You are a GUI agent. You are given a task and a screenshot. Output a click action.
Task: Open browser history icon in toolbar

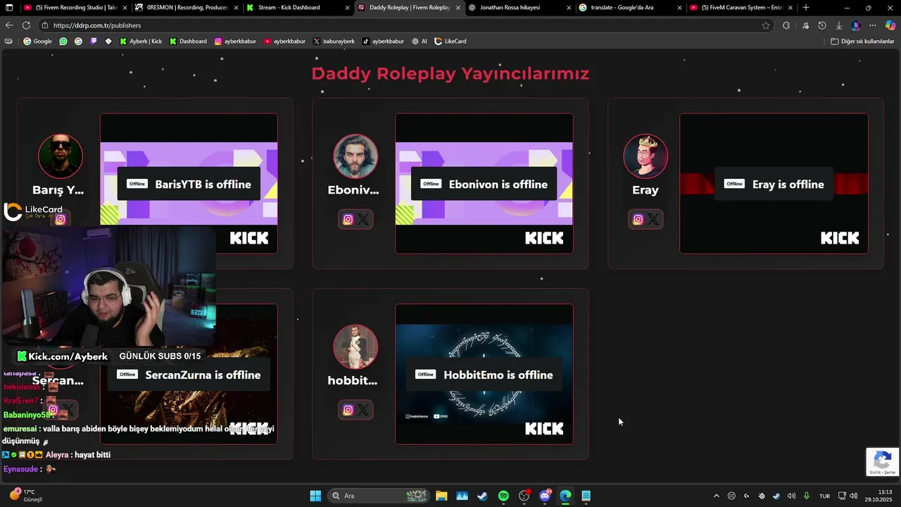822,25
